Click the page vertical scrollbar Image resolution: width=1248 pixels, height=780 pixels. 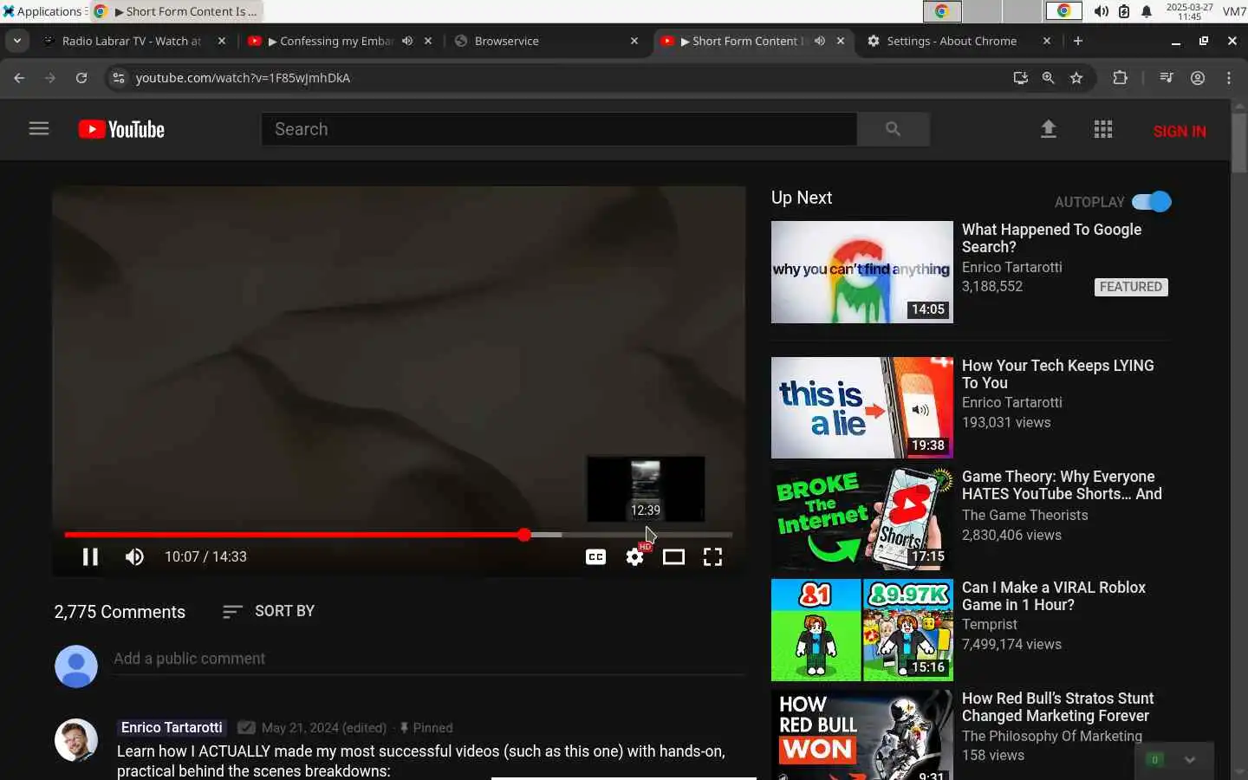1238,142
